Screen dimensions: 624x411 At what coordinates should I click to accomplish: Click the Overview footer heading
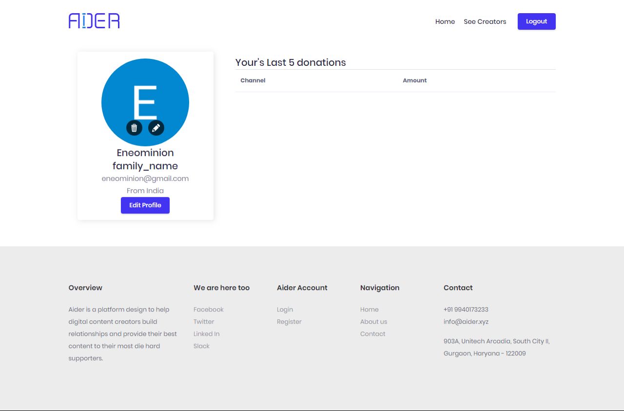point(85,288)
